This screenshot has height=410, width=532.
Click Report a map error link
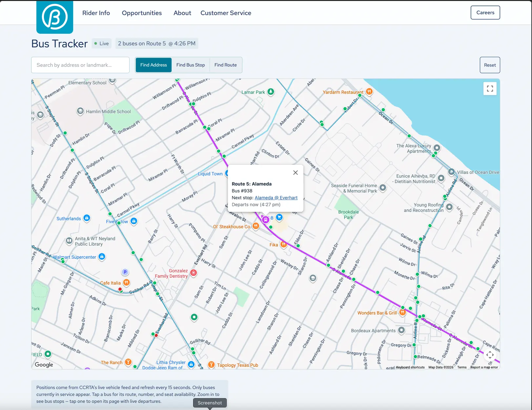484,367
